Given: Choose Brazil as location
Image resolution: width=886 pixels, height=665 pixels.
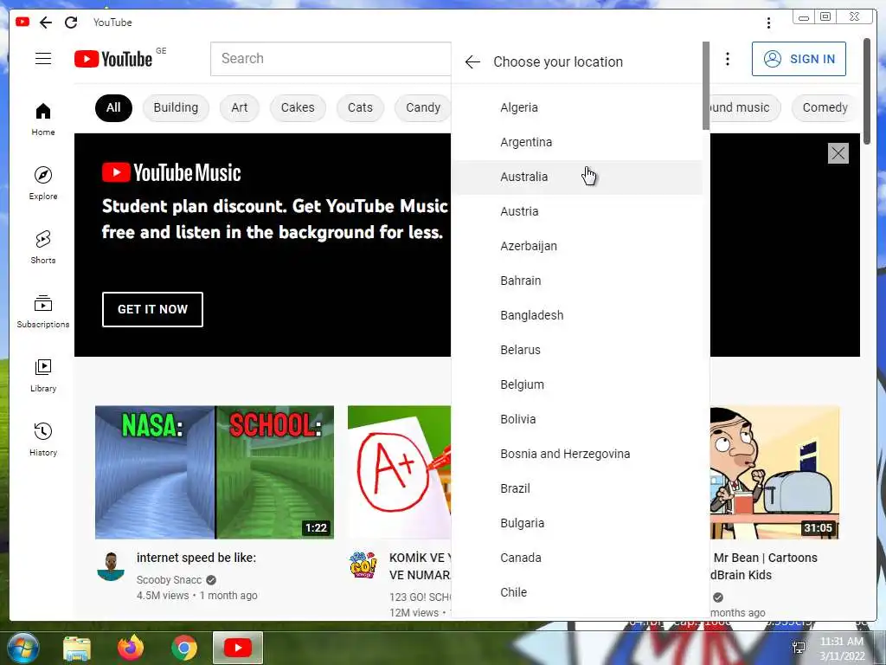Looking at the screenshot, I should point(577,488).
